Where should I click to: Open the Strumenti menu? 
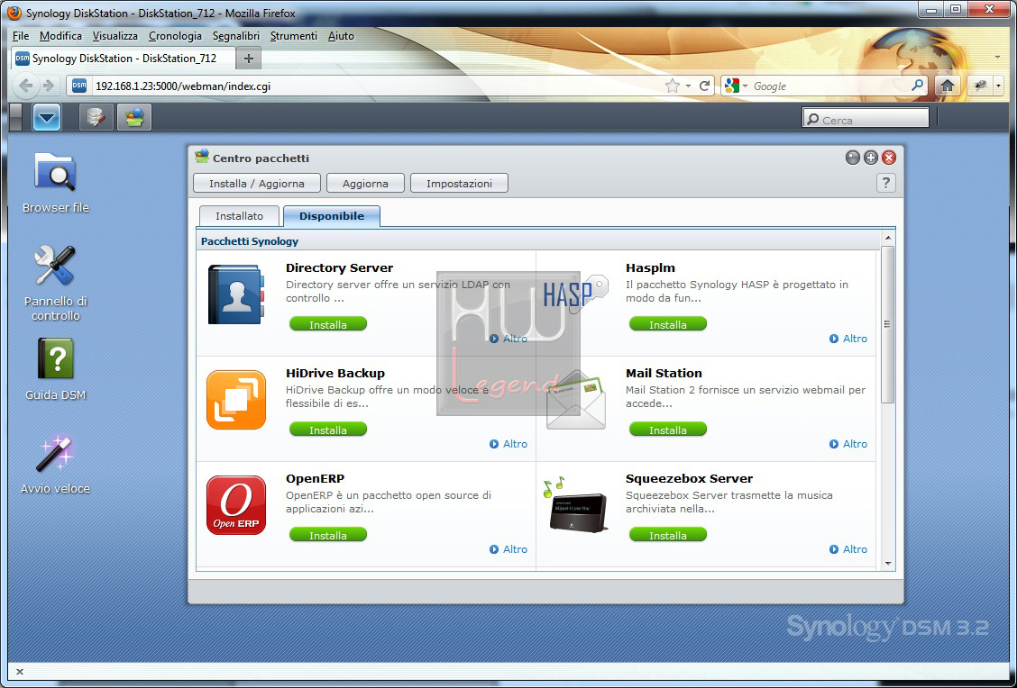(294, 36)
